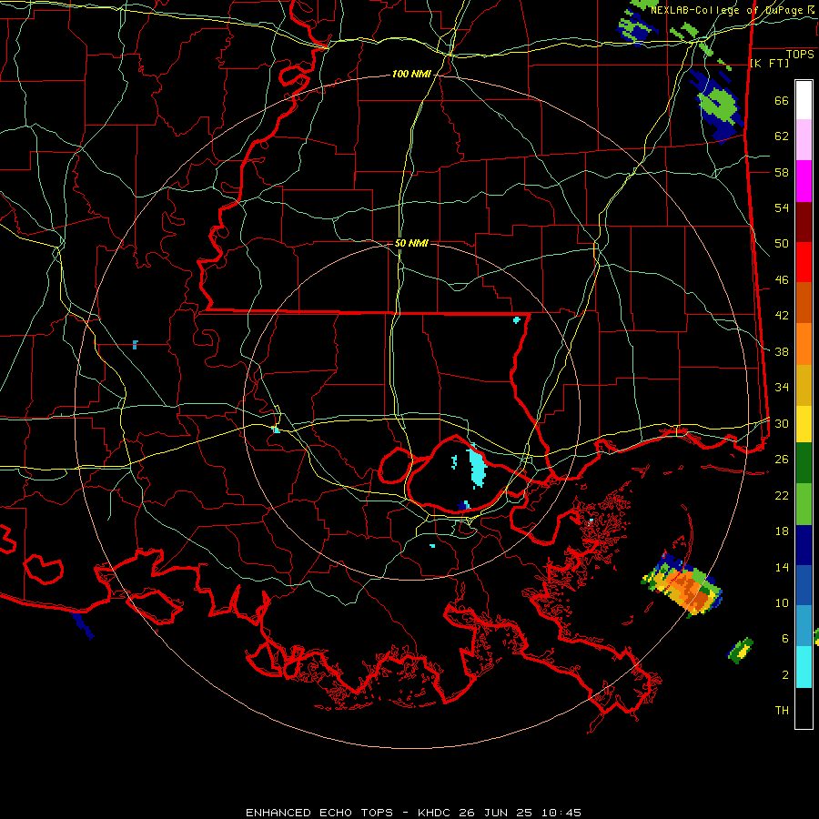Select the bright red 50 kft legend swatch
The height and width of the screenshot is (819, 819).
click(x=804, y=263)
